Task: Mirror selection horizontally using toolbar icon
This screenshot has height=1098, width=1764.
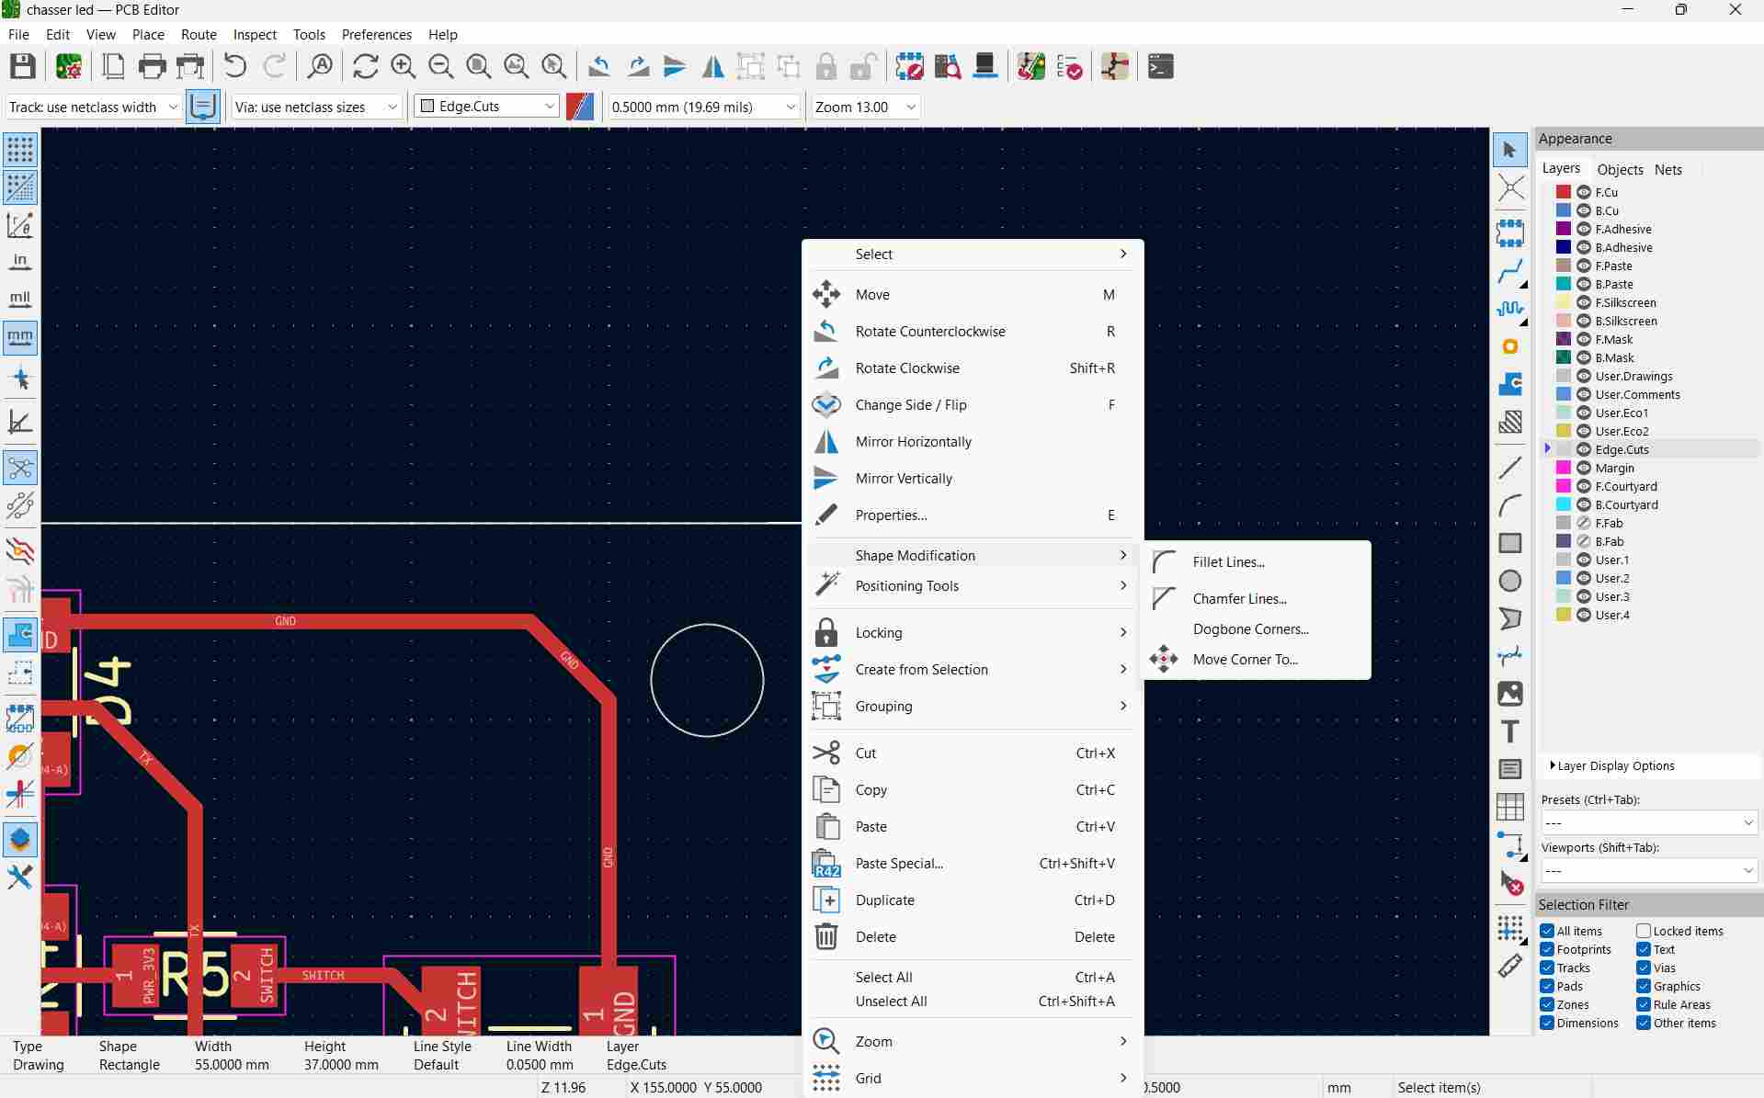Action: (712, 66)
